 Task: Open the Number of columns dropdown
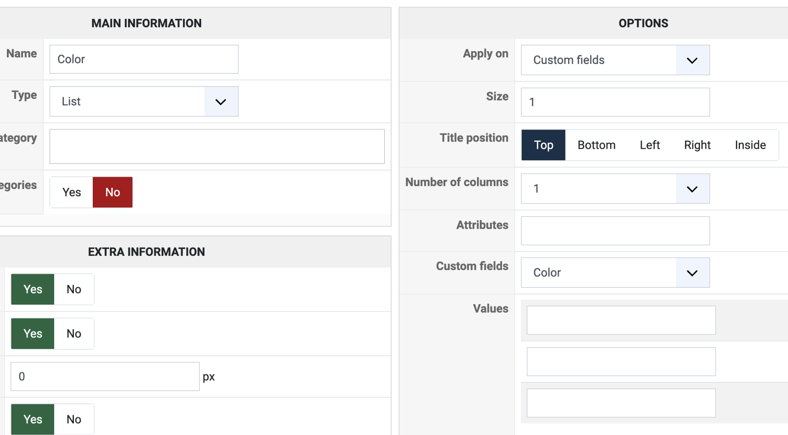coord(615,189)
